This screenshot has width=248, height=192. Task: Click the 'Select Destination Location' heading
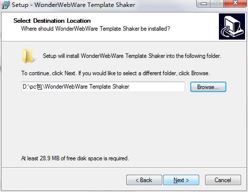[52, 21]
